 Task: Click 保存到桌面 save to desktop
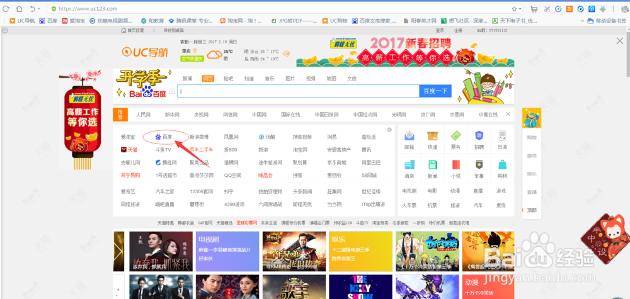[174, 30]
